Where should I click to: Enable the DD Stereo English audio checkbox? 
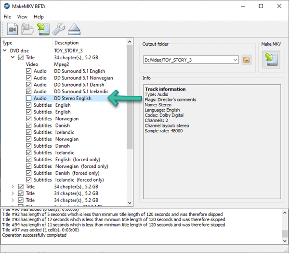click(x=28, y=98)
